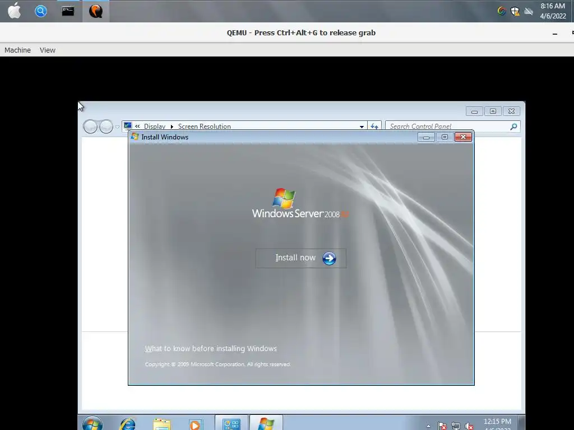Click the Screen Resolution breadcrumb

204,126
